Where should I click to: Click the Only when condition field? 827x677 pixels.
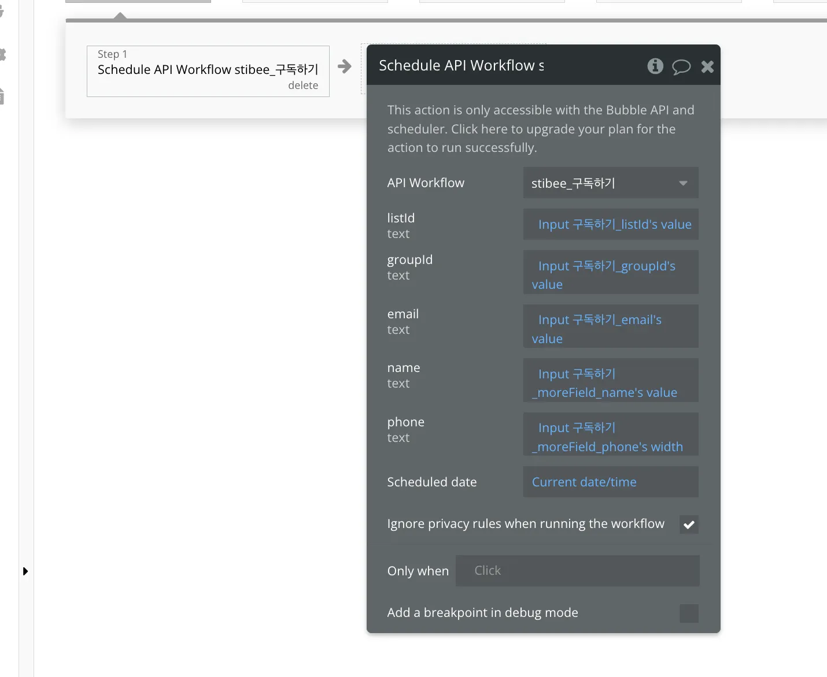coord(577,571)
